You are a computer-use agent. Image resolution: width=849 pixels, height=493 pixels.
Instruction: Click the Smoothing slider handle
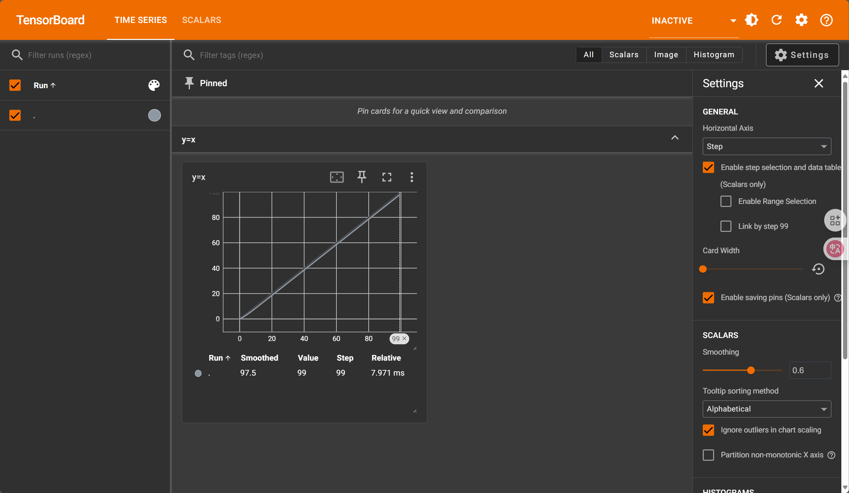(x=751, y=370)
